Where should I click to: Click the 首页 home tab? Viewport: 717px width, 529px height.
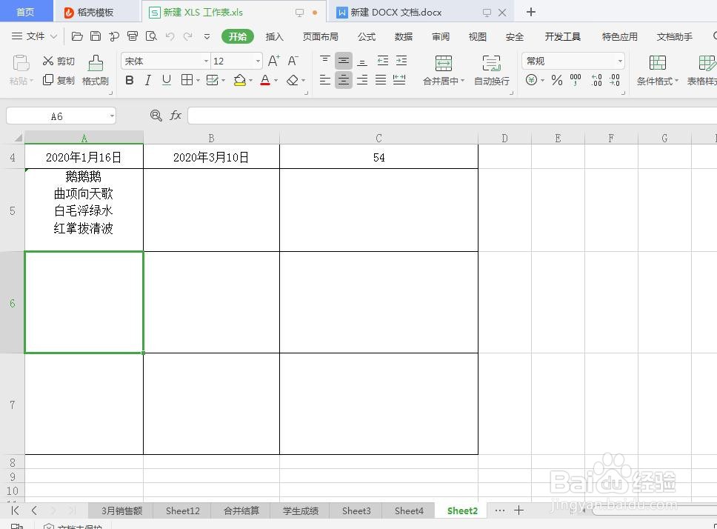pyautogui.click(x=26, y=12)
